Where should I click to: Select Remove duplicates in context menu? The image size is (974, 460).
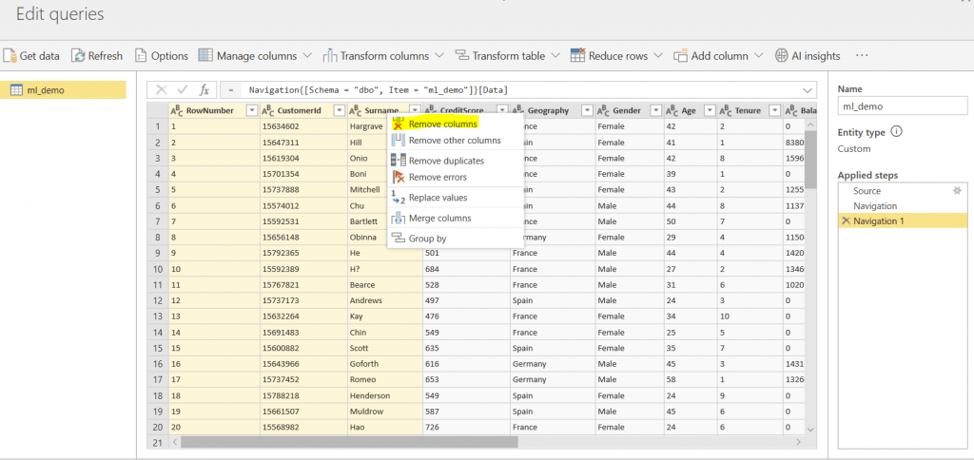click(x=446, y=161)
